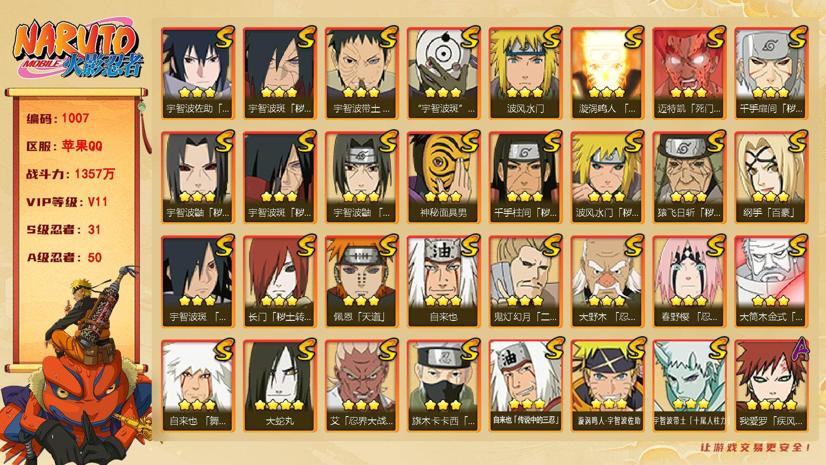826x465 pixels.
Task: Click the star rating on the 纲手「百豪」 card
Action: (x=771, y=196)
